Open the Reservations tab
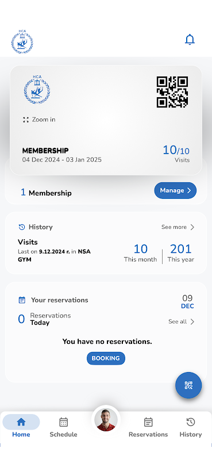Image resolution: width=212 pixels, height=460 pixels. (x=148, y=427)
